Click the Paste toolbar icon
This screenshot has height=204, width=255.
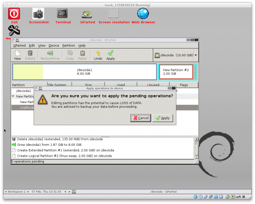82,55
